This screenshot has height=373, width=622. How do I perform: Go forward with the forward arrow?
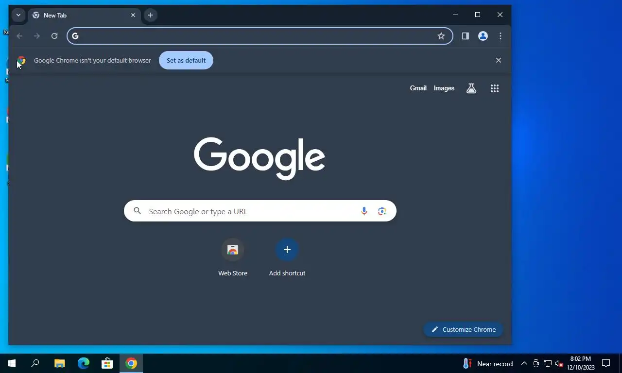click(37, 36)
